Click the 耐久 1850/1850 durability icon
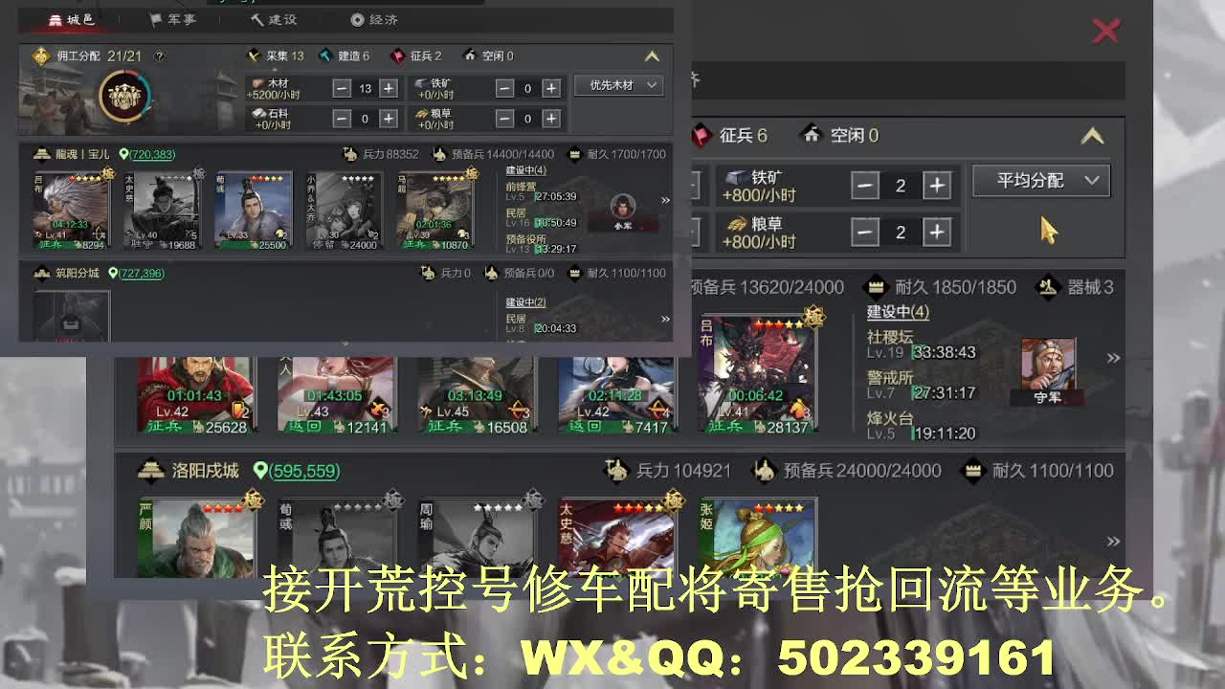This screenshot has width=1225, height=689. [x=876, y=287]
